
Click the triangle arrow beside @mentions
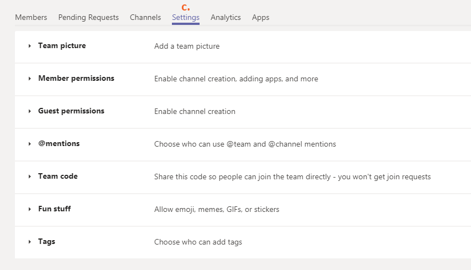[x=30, y=144]
